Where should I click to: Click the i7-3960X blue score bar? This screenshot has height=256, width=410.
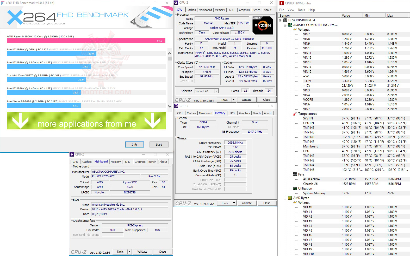click(52, 53)
